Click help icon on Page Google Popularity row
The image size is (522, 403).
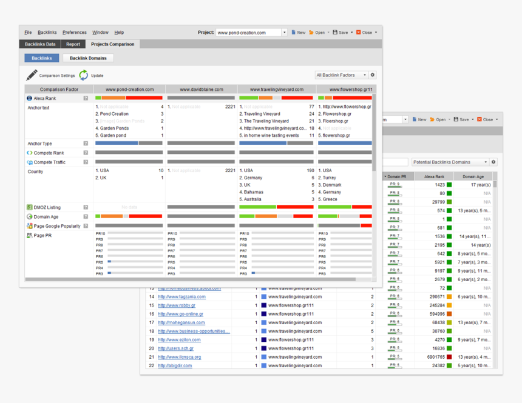pyautogui.click(x=86, y=226)
